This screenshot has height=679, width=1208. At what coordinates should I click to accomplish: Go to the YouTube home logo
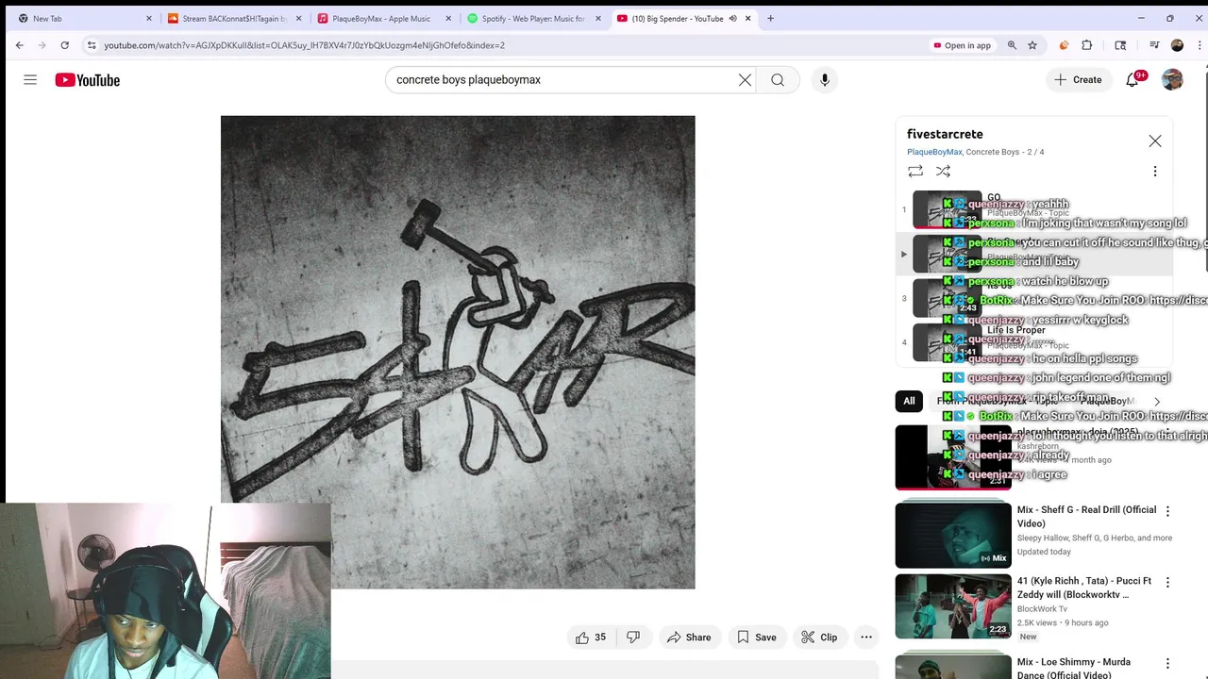point(87,80)
